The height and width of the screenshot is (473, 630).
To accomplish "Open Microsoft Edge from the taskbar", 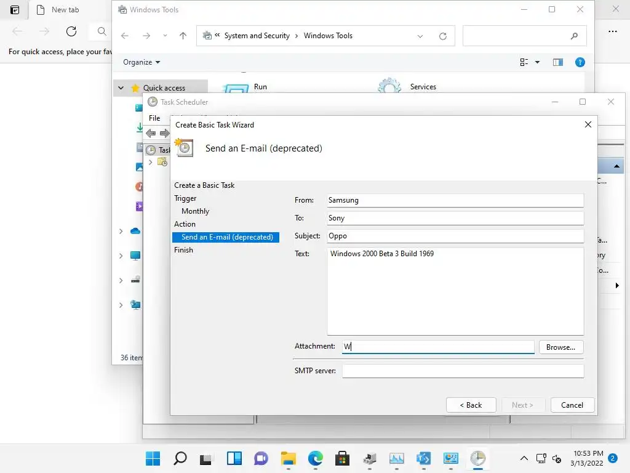I will [316, 458].
